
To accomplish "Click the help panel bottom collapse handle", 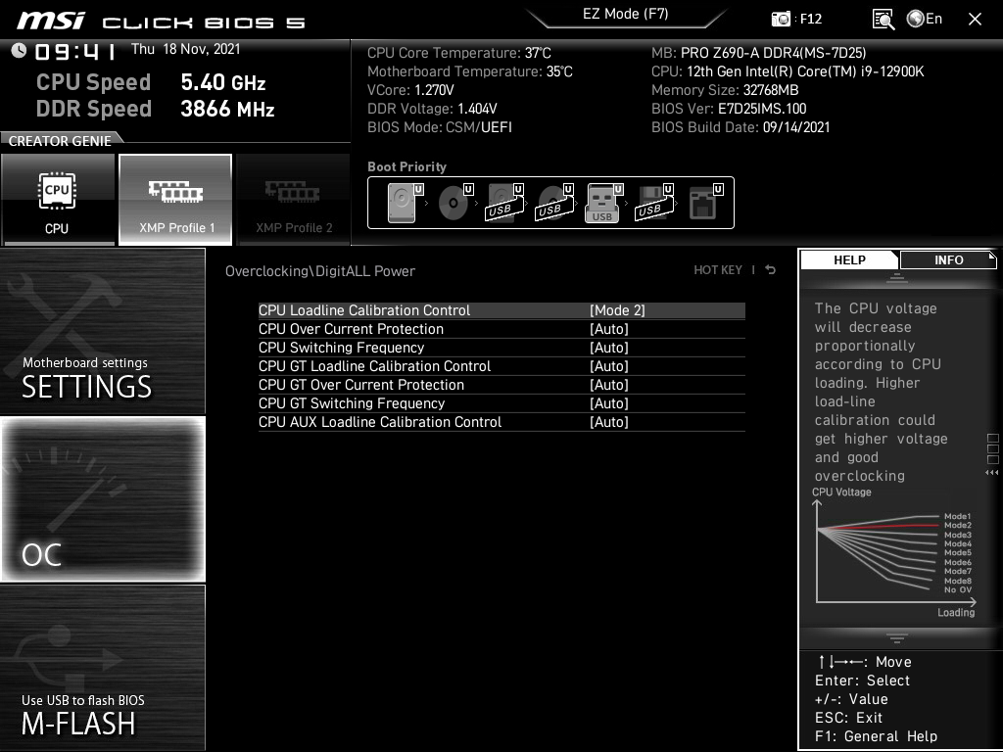I will click(897, 637).
